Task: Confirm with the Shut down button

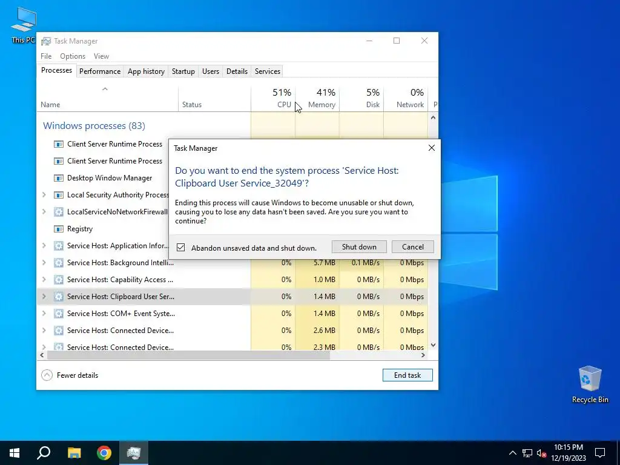Action: click(x=359, y=247)
